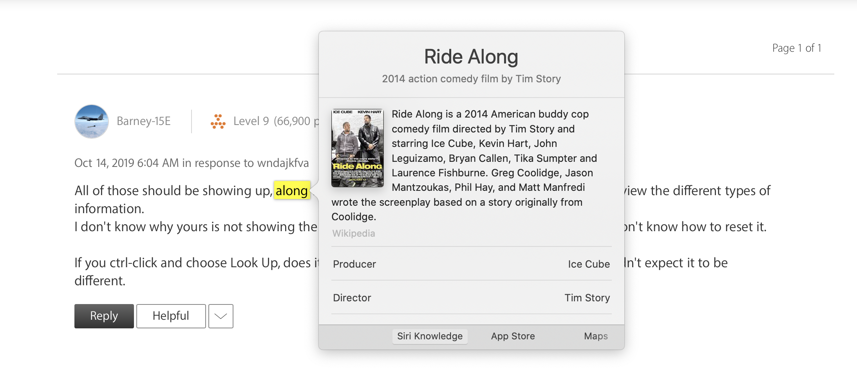
Task: Click Barney-15E's jet avatar image
Action: pos(91,121)
